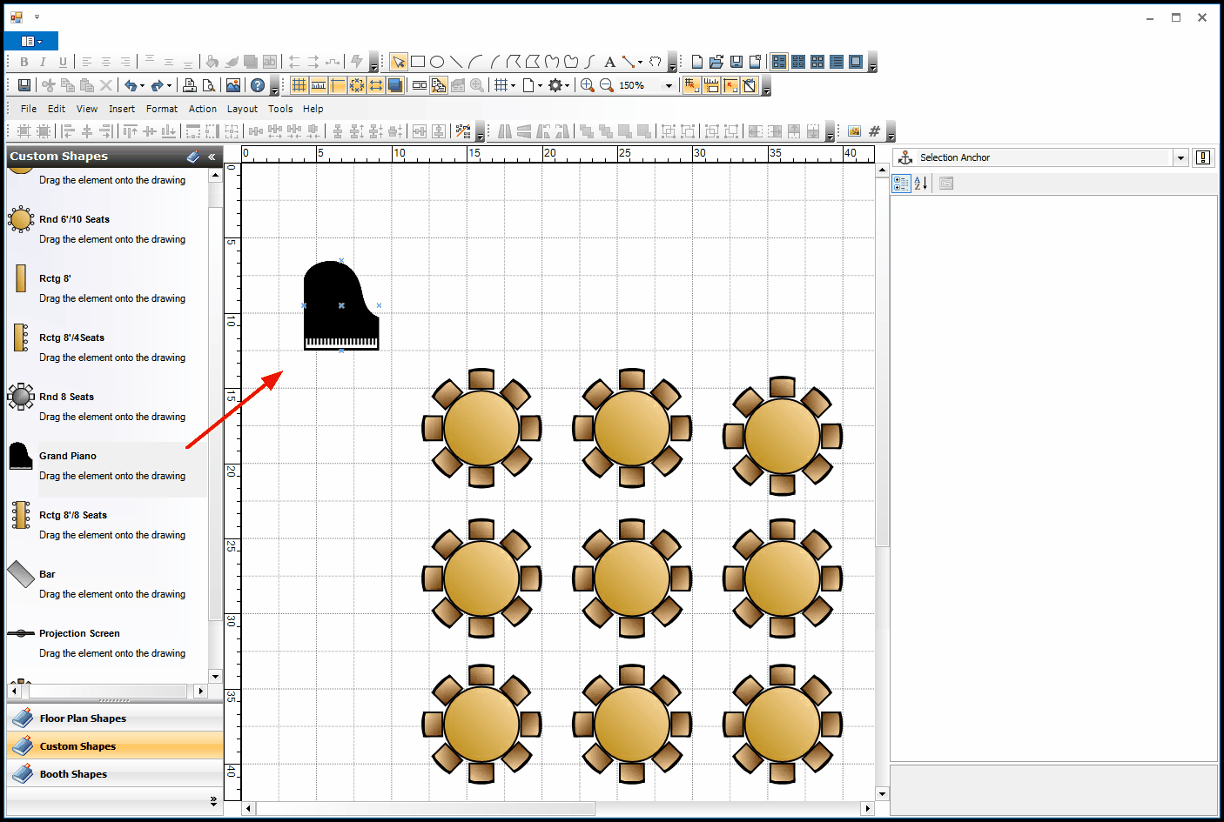Screen dimensions: 1224x822
Task: Select the connector line tool
Action: coord(629,62)
